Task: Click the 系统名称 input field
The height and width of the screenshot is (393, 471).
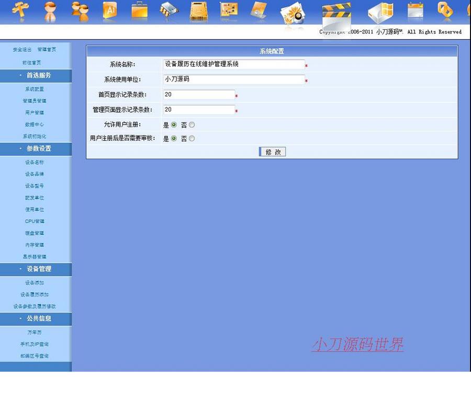Action: coord(232,64)
